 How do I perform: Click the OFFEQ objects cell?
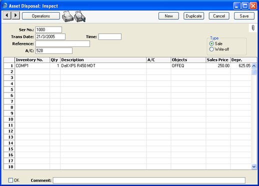pos(188,65)
